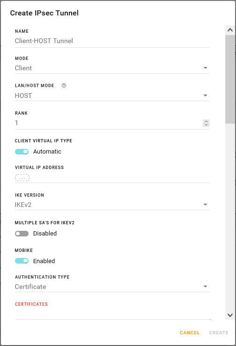236x346 pixels.
Task: Open the Mode dropdown showing Client
Action: pos(112,68)
